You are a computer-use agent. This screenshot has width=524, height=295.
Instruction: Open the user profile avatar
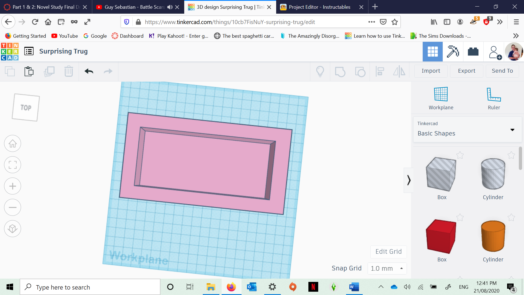[514, 52]
